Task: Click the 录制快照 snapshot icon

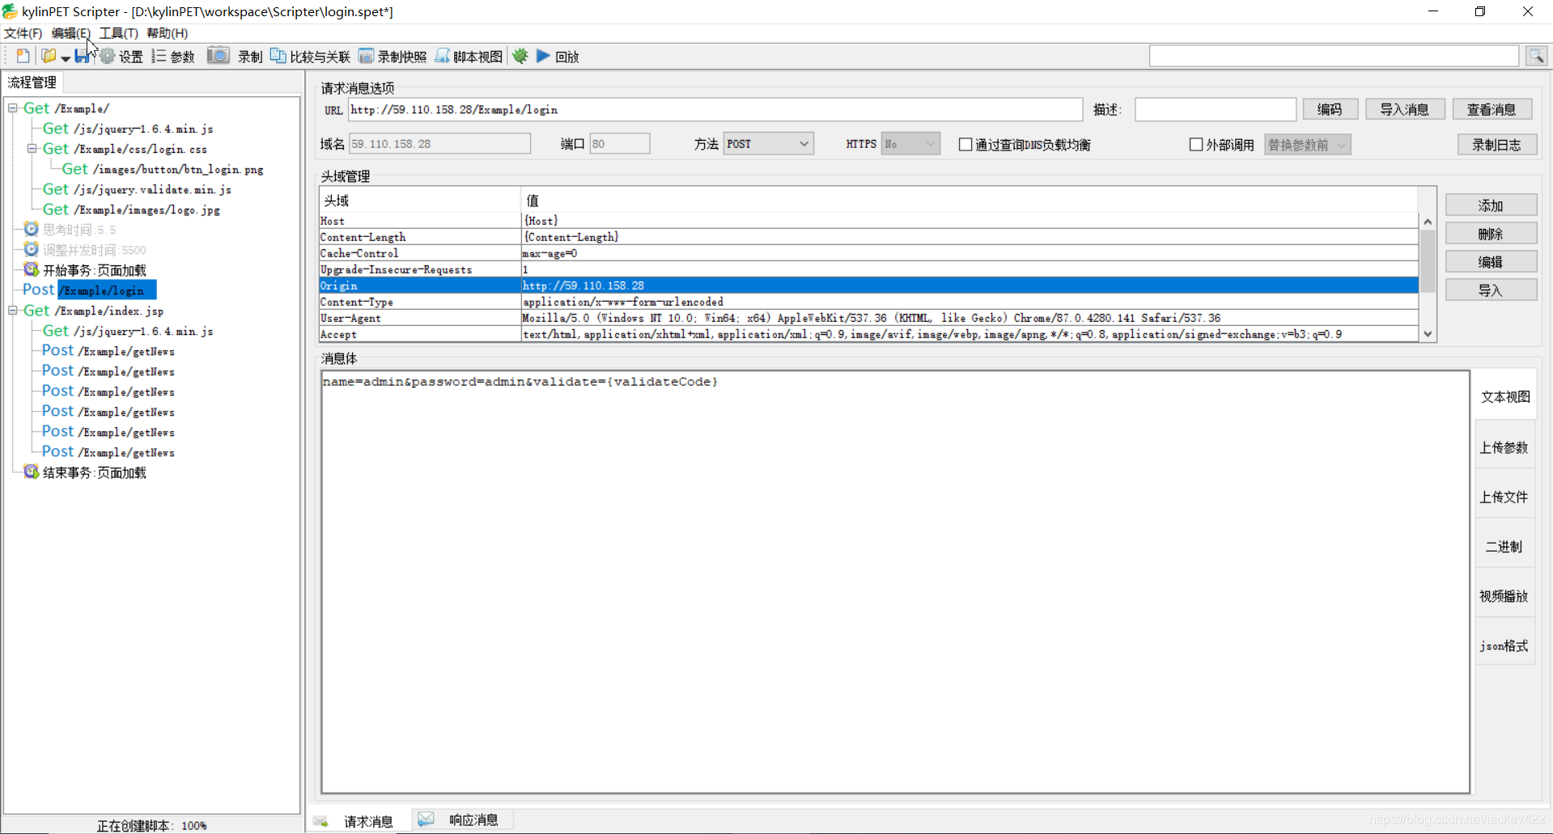Action: (x=366, y=56)
